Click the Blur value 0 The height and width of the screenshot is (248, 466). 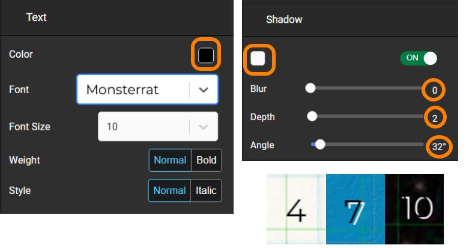pos(435,90)
